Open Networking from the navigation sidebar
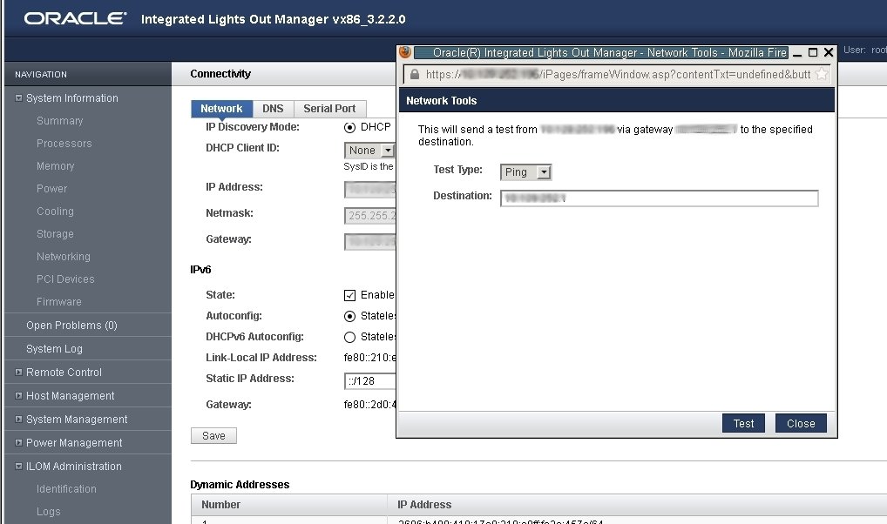Screen dimensions: 887x524 [x=63, y=256]
